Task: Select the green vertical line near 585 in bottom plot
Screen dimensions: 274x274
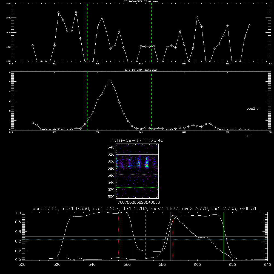Action: click(x=170, y=236)
